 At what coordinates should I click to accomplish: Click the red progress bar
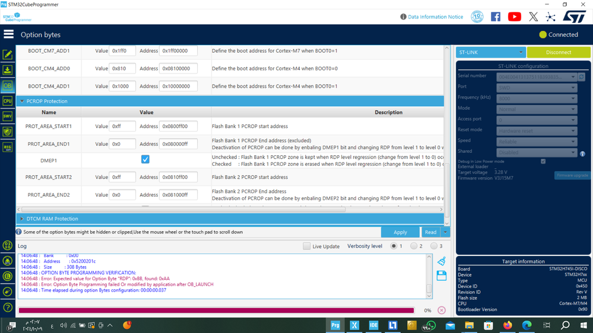216,310
